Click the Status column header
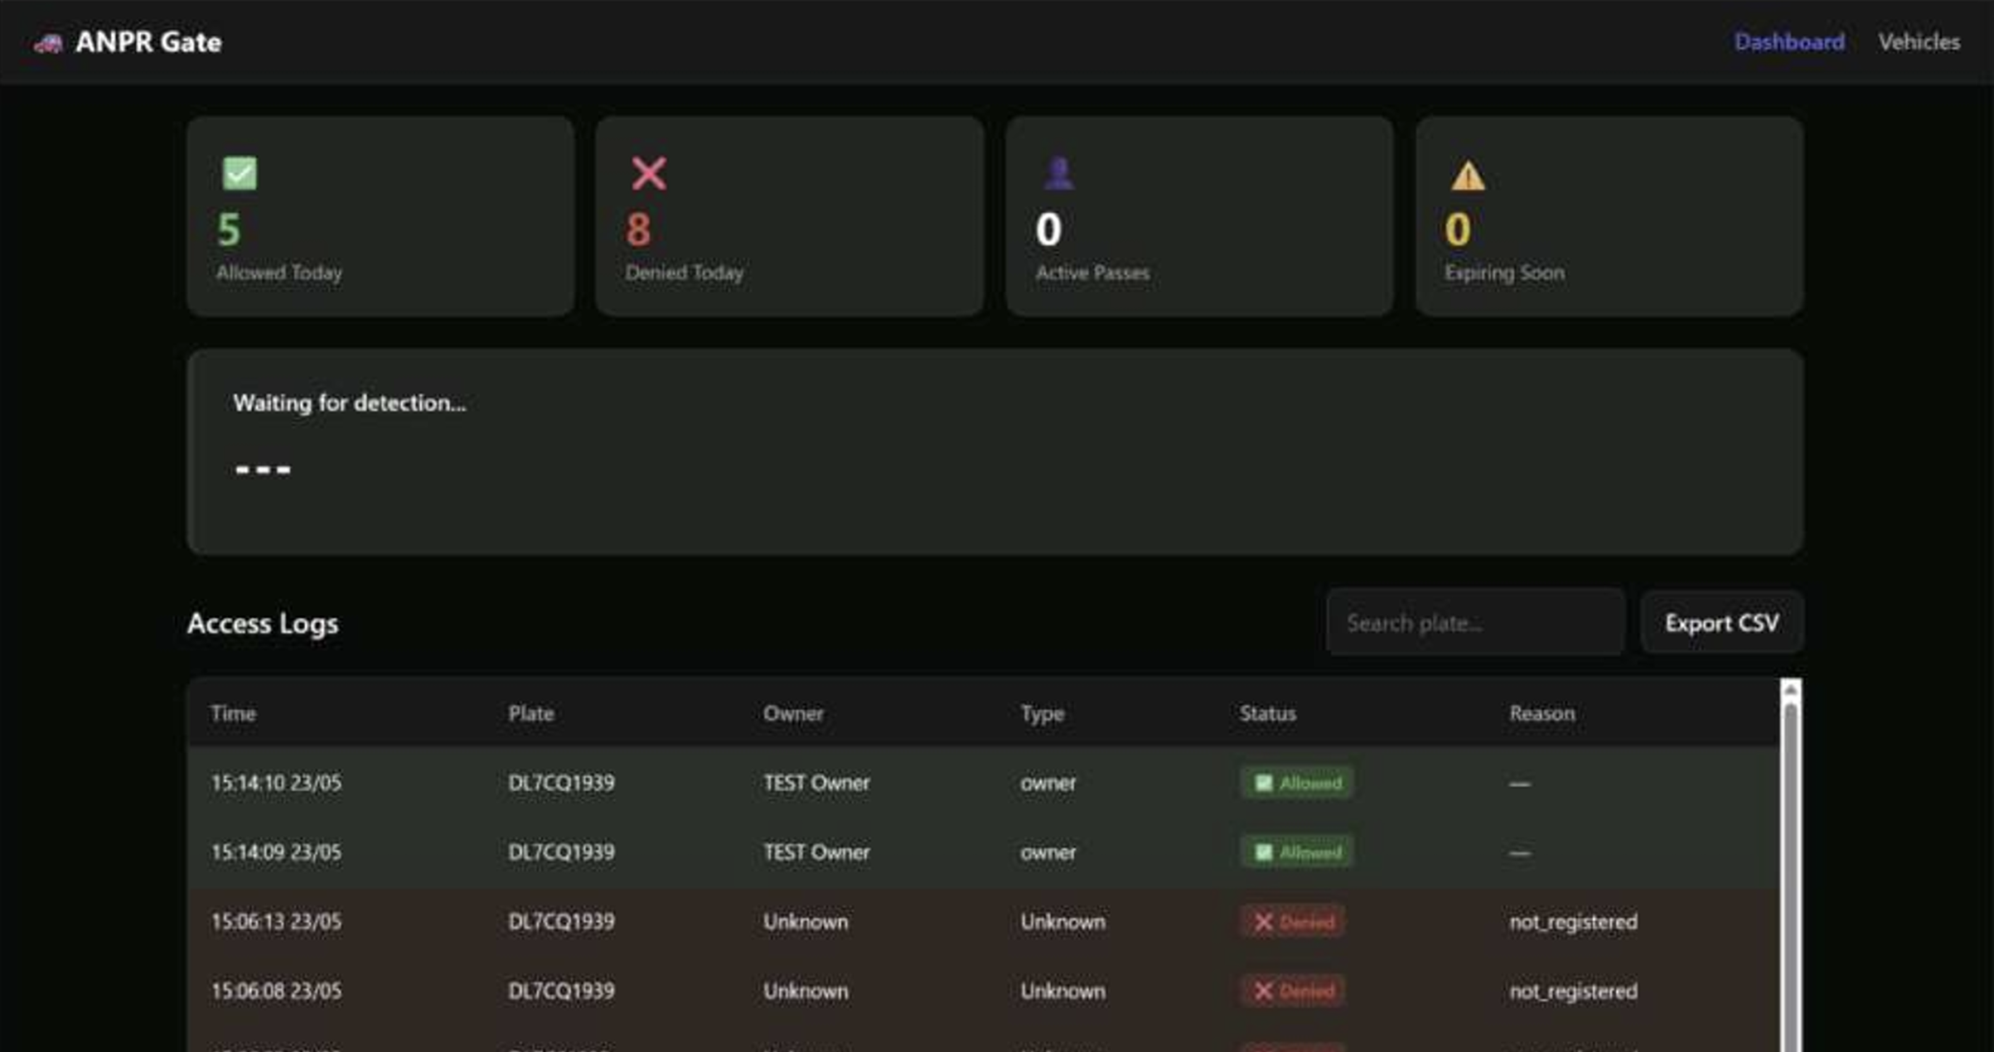 click(x=1267, y=713)
